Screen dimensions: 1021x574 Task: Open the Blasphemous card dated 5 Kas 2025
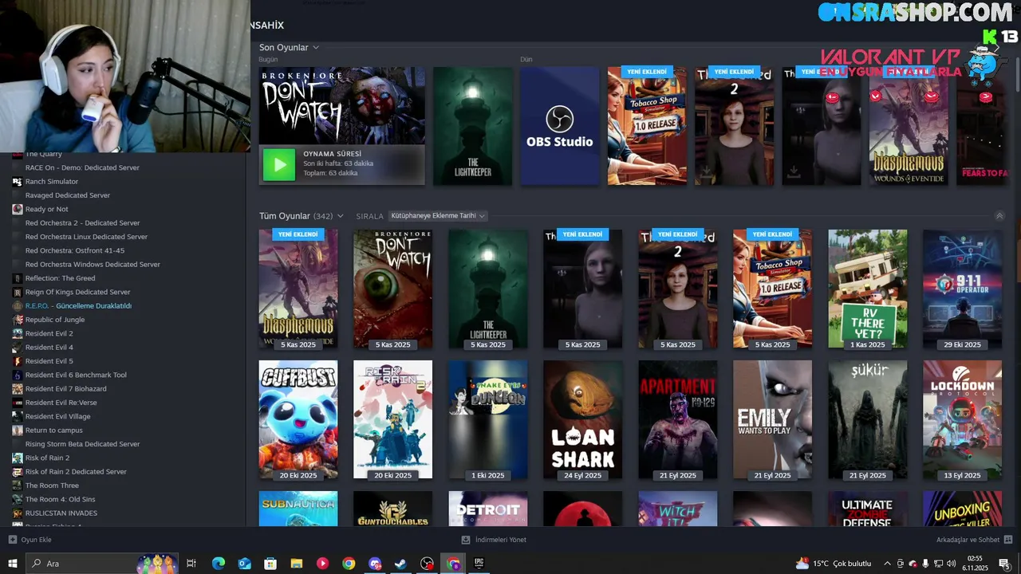click(x=298, y=289)
